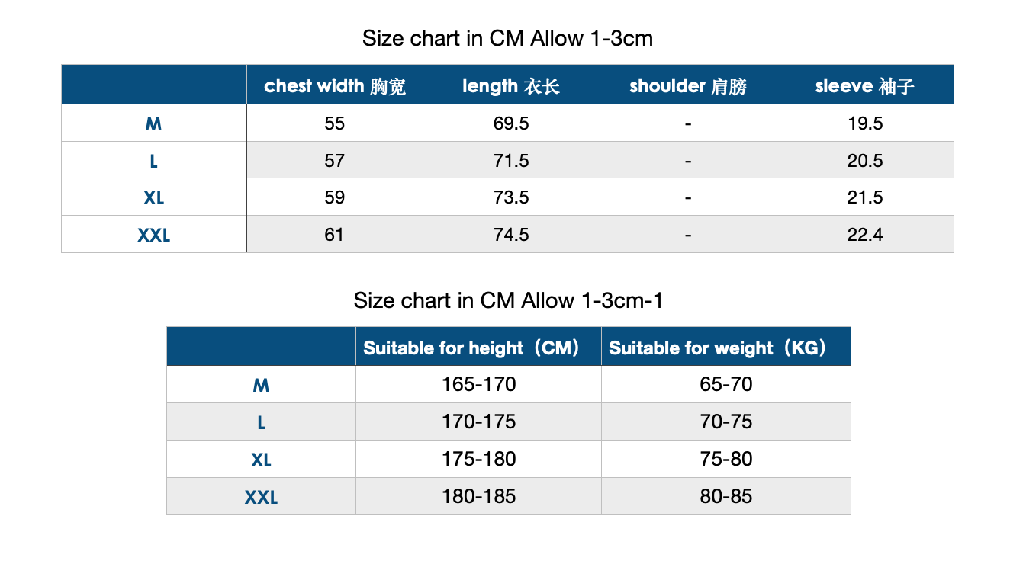Select the 'shoulder 肩膀' column header
Image resolution: width=1010 pixels, height=561 pixels.
[688, 85]
